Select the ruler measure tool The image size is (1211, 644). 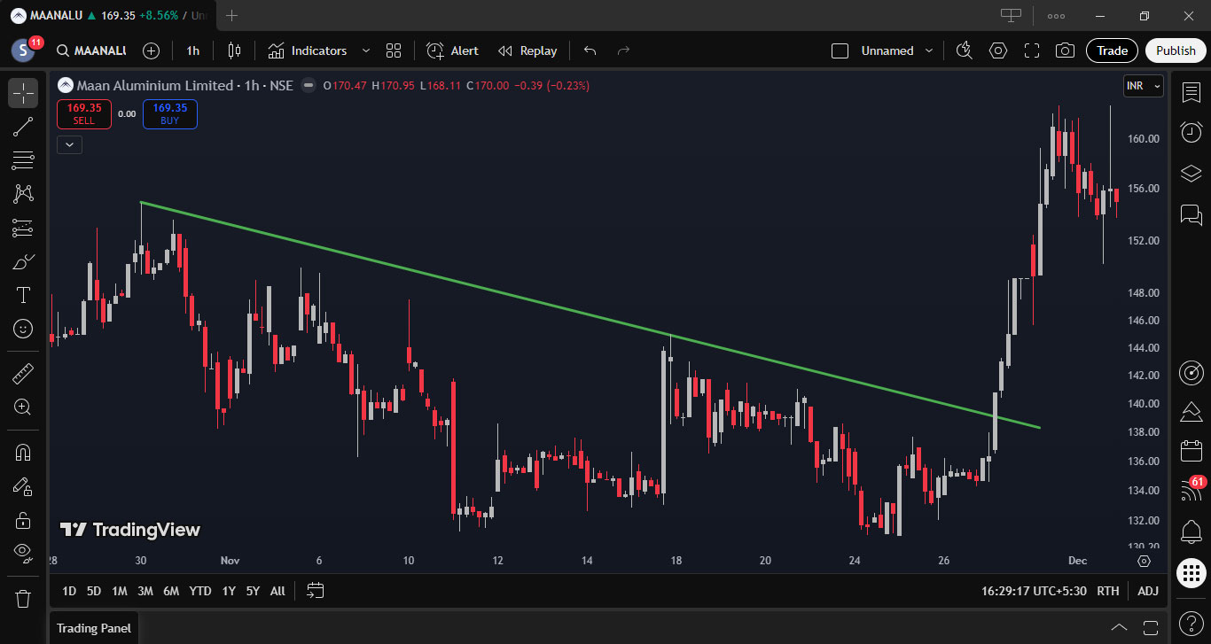[23, 373]
